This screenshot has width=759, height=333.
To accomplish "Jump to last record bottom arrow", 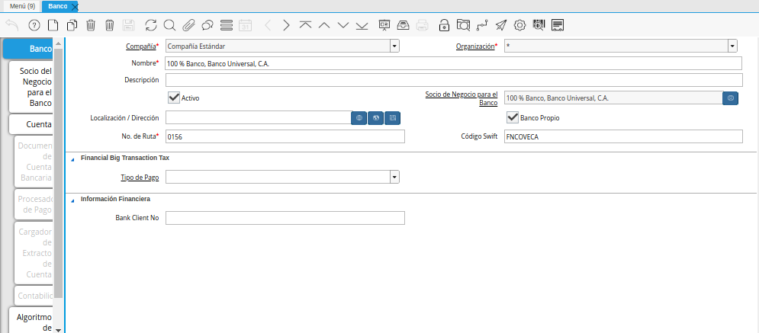I will 362,25.
